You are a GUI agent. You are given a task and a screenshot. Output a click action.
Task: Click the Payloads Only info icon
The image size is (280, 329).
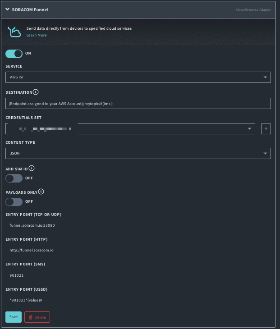41,192
